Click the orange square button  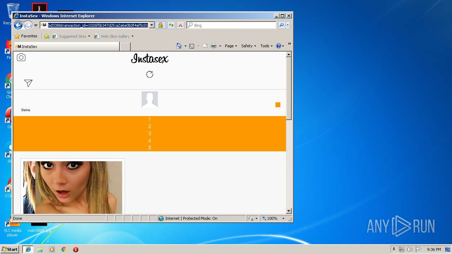[x=278, y=105]
